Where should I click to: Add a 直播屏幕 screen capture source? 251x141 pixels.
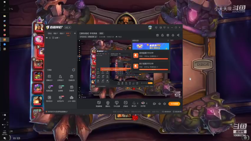pos(99,104)
